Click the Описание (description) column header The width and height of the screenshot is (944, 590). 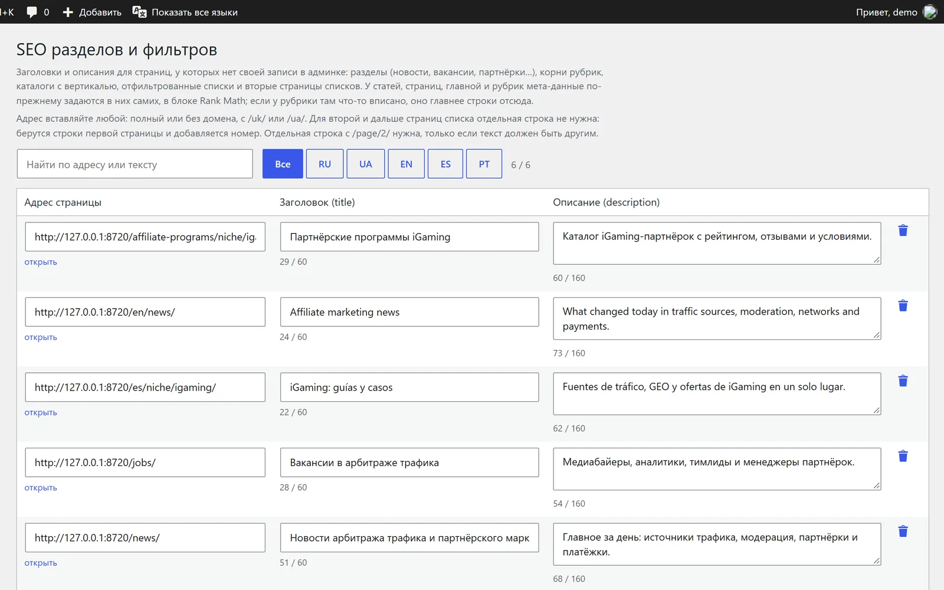click(606, 202)
